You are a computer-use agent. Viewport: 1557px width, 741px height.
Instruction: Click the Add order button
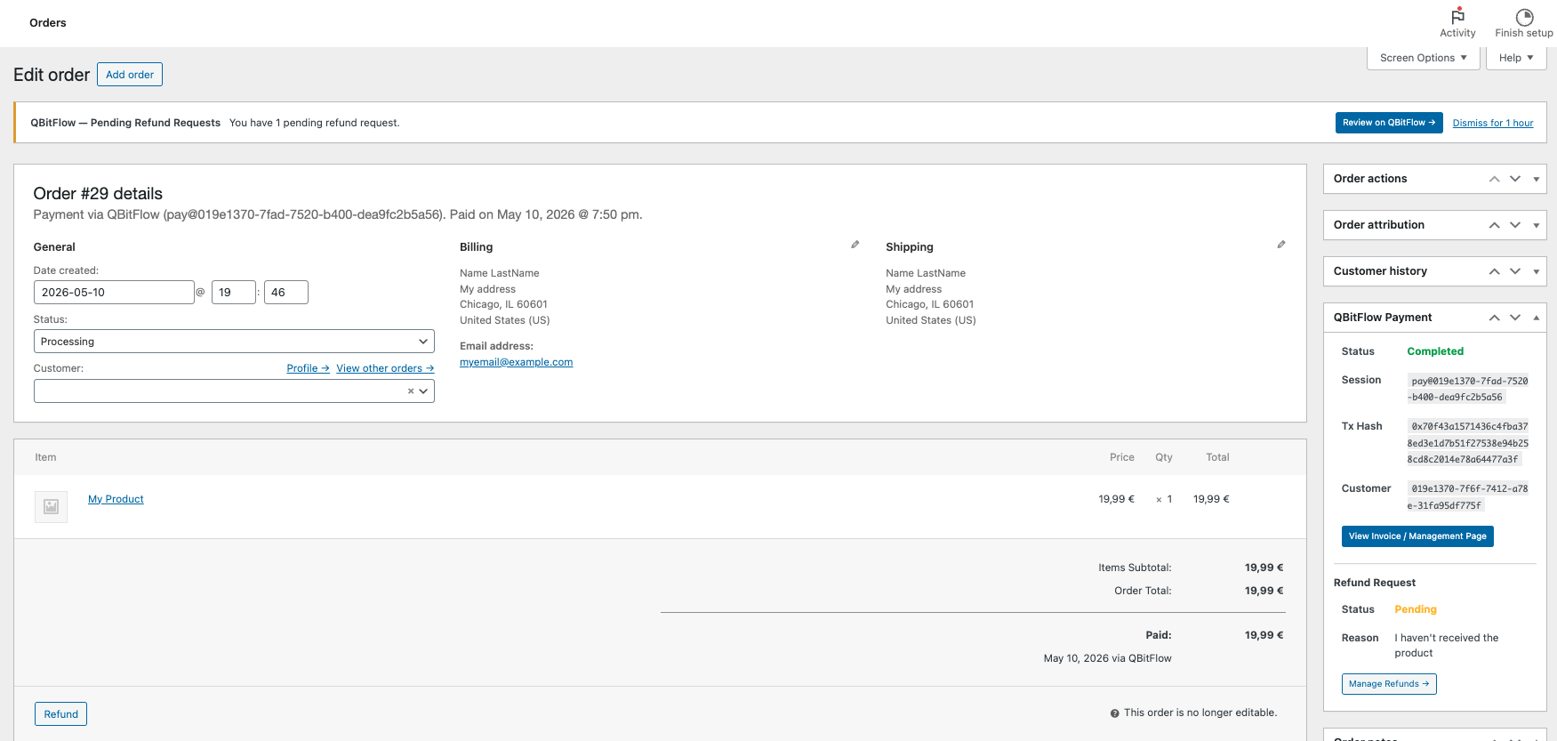click(130, 75)
